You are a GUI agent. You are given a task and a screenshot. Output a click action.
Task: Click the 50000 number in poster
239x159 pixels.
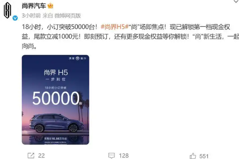point(56,98)
